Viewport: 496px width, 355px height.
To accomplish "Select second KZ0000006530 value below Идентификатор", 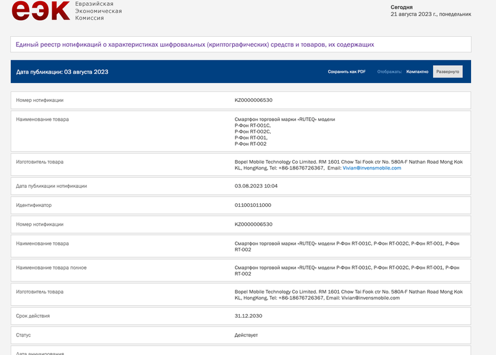I will click(x=253, y=225).
